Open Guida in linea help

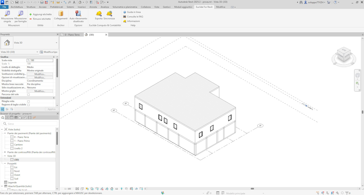(132, 12)
